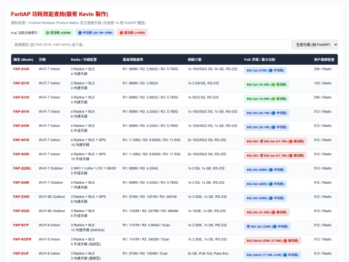
Task: Click the red high-power legend badge
Action: pyautogui.click(x=132, y=33)
